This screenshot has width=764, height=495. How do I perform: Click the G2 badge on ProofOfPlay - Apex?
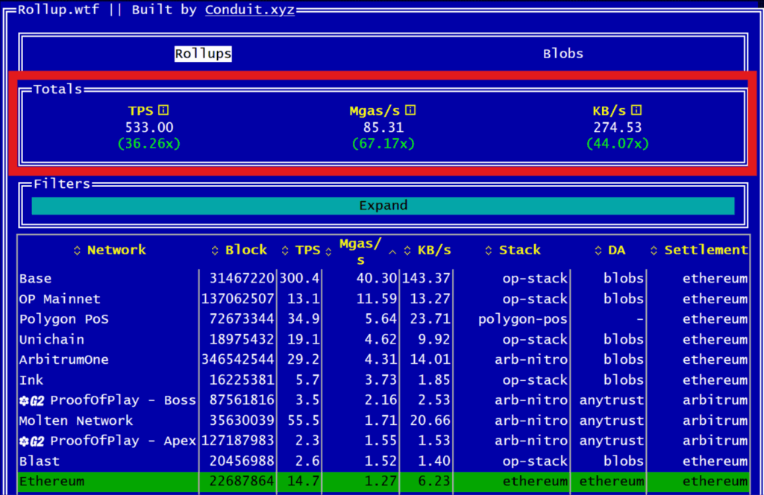pyautogui.click(x=31, y=441)
